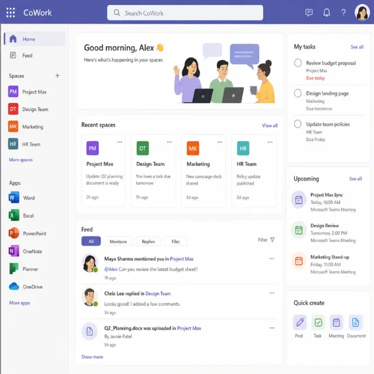Launch the OneNote app icon

14,251
